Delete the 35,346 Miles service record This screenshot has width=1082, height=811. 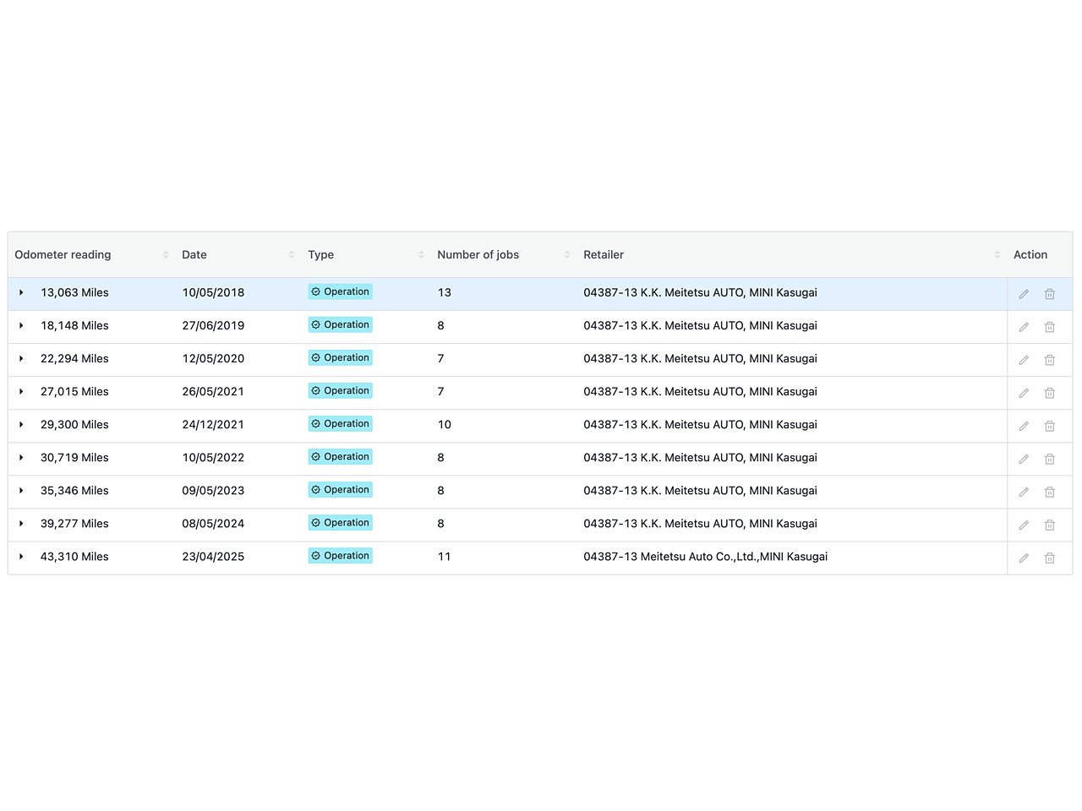click(x=1050, y=492)
